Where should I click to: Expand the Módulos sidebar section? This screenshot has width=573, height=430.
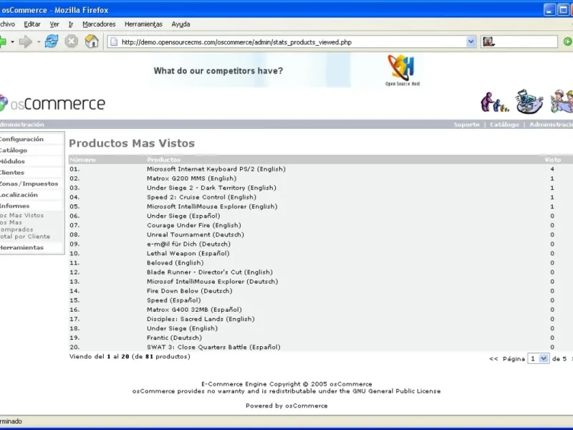coord(12,161)
